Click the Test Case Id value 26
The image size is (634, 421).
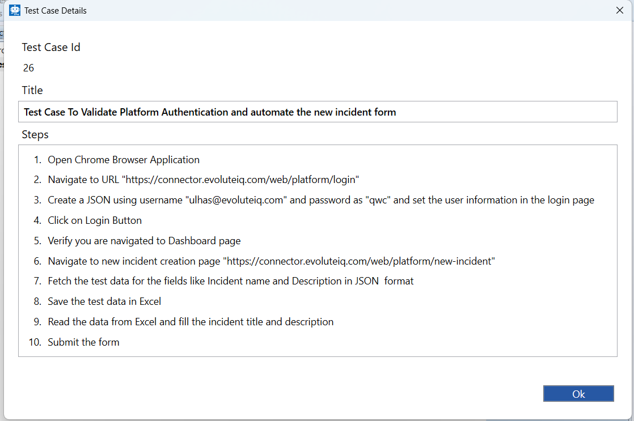click(28, 68)
